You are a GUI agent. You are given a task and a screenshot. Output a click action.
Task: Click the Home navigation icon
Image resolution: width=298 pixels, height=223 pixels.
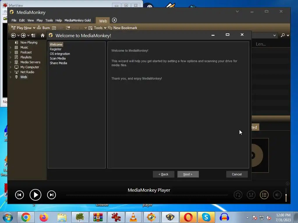click(x=42, y=35)
